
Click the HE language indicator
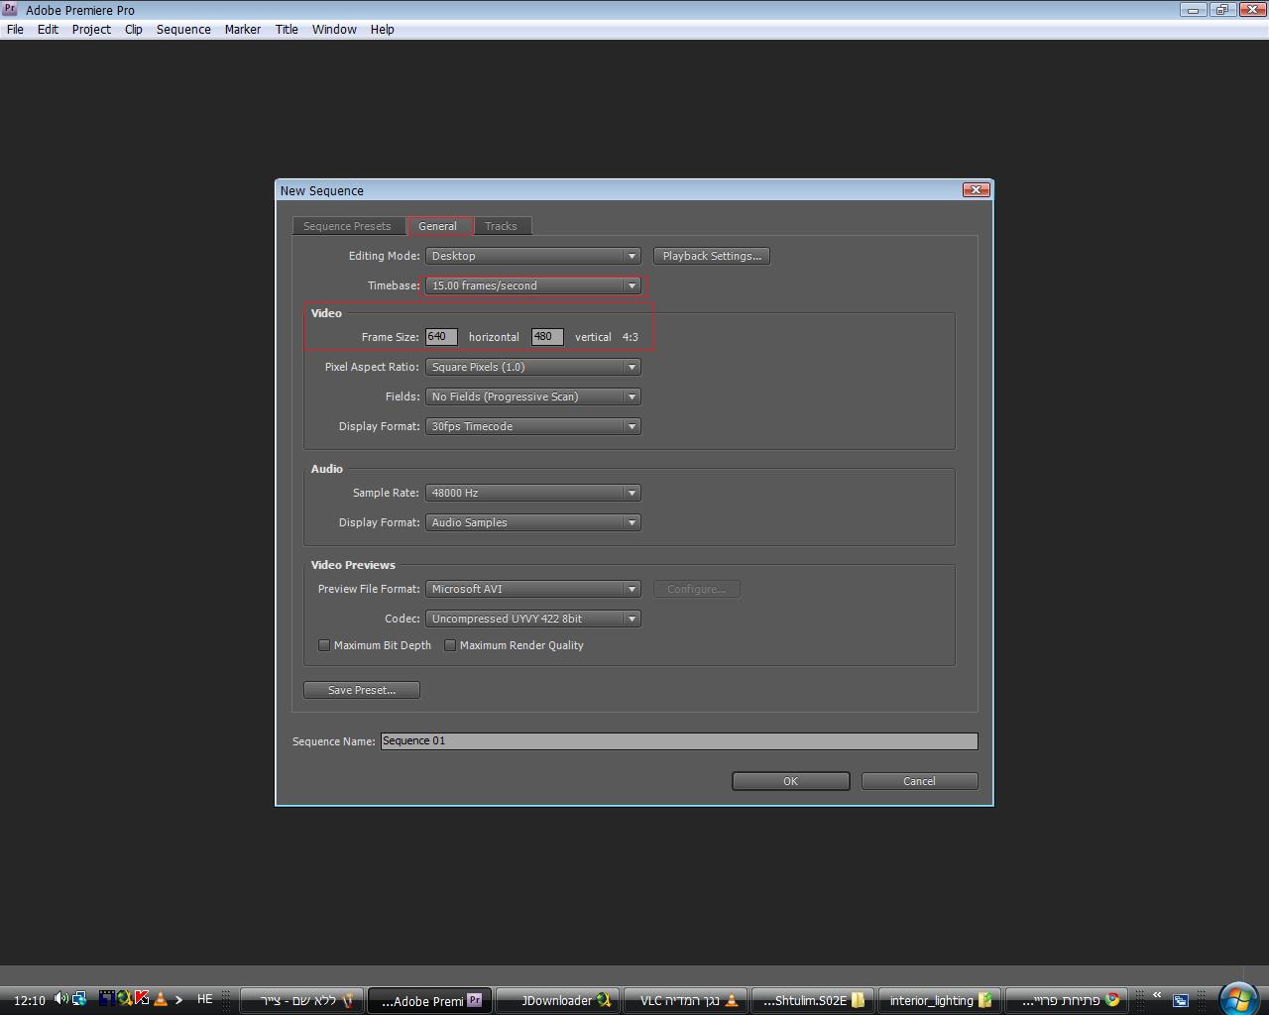pos(205,999)
